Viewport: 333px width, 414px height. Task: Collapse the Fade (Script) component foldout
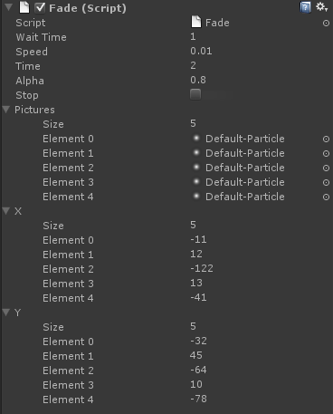8,6
